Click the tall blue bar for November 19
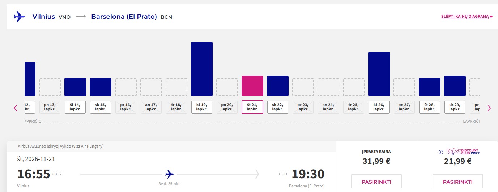The height and width of the screenshot is (192, 498). tap(202, 69)
